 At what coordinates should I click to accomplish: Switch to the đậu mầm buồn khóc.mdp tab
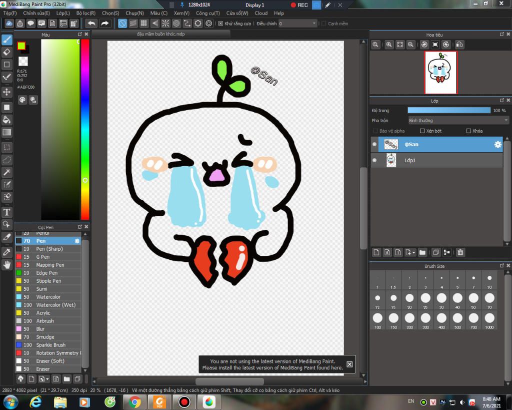[160, 34]
